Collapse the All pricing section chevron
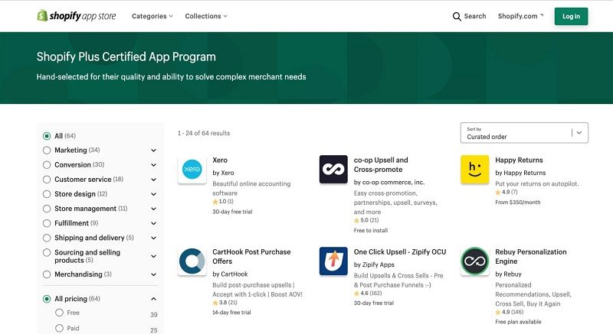This screenshot has height=334, width=613. coord(154,299)
